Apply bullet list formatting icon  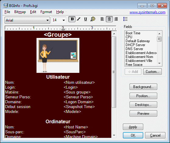tap(125, 19)
